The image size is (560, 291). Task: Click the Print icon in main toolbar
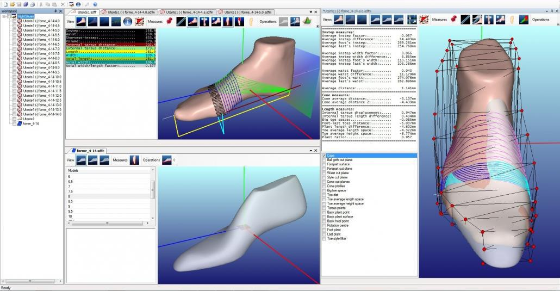click(x=33, y=4)
